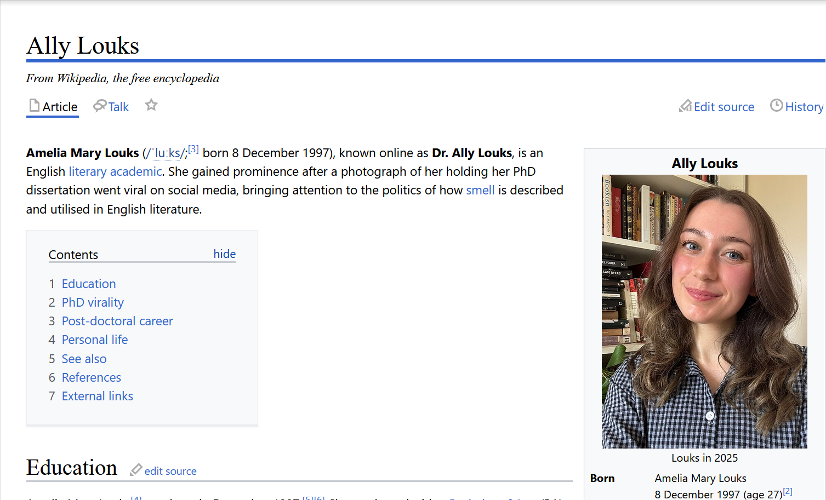826x500 pixels.
Task: Select the Education section heading
Action: pos(72,468)
